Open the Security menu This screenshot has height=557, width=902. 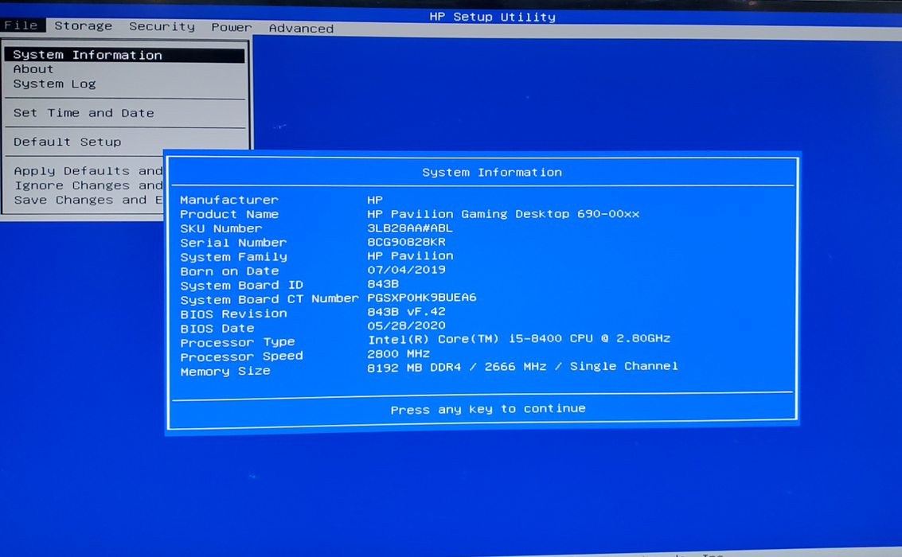[162, 26]
